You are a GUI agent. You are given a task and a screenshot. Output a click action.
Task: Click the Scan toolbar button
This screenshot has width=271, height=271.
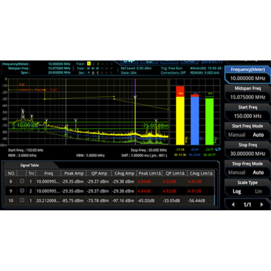point(149,62)
